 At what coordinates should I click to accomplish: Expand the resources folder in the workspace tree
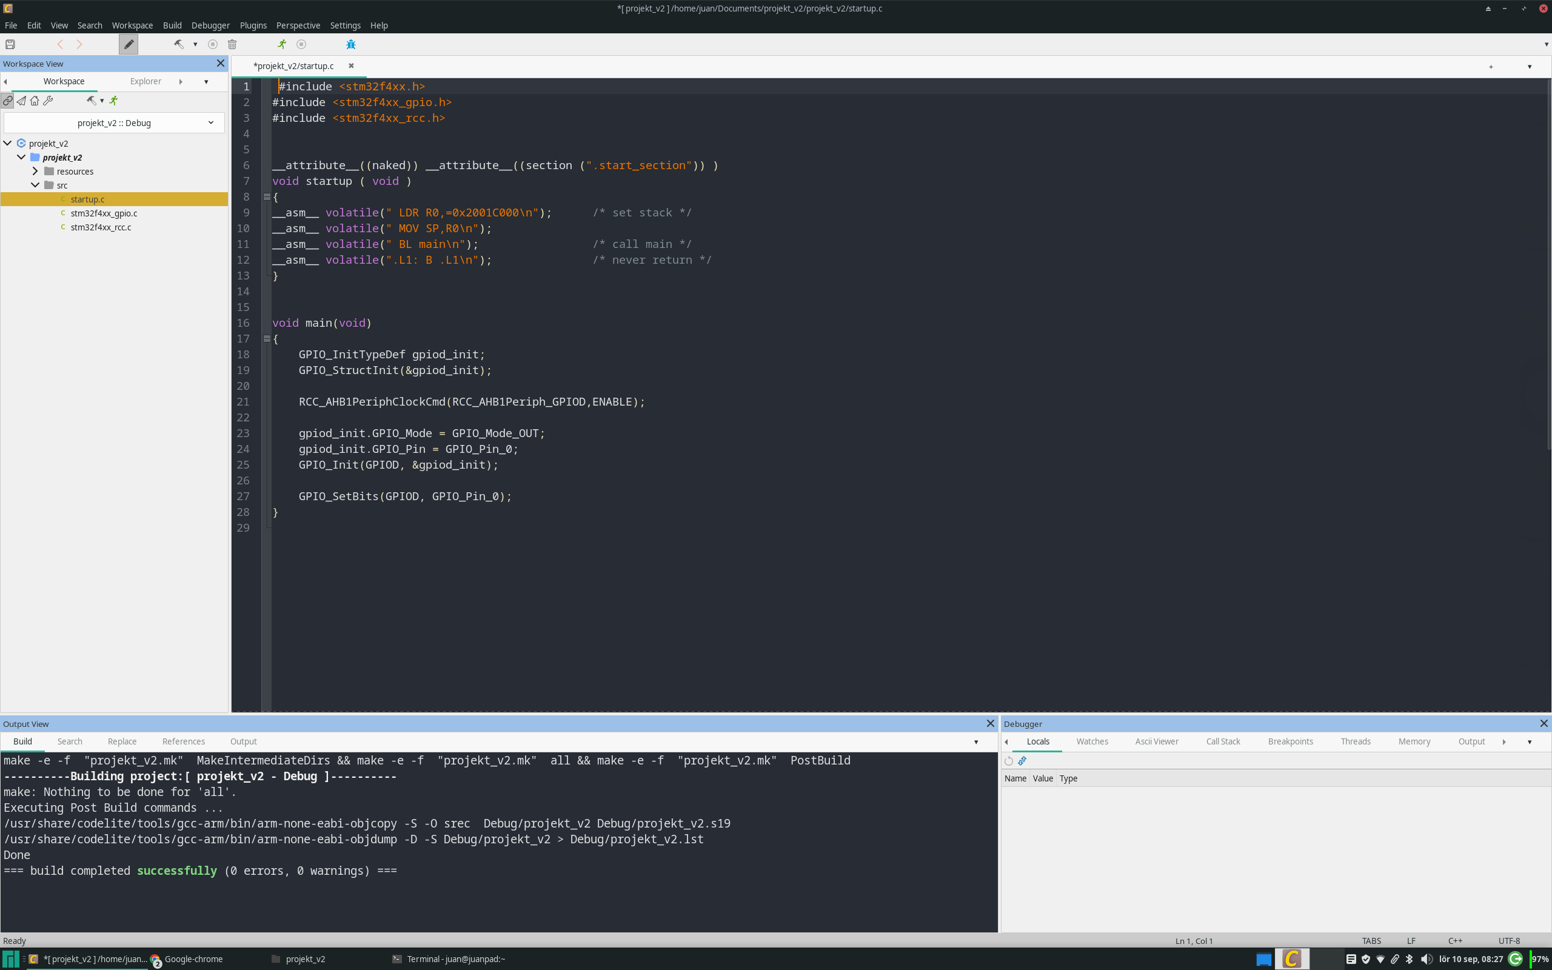click(35, 172)
